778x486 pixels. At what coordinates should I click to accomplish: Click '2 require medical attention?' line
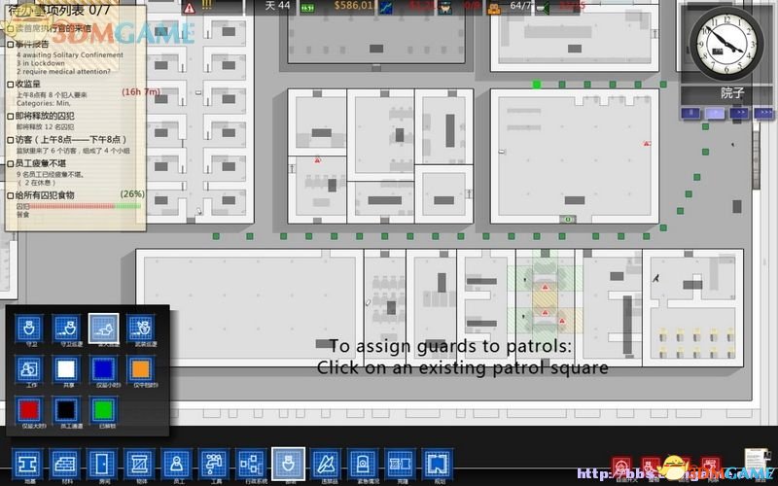point(63,71)
